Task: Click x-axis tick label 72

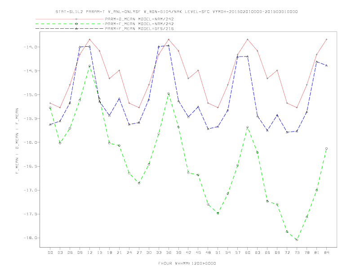Action: [287, 253]
